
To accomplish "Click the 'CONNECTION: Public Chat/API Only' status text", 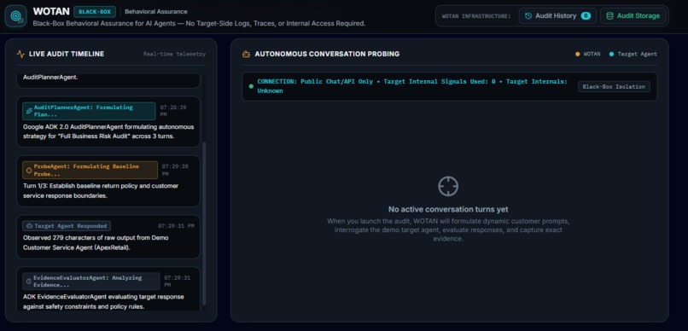I will pyautogui.click(x=412, y=86).
